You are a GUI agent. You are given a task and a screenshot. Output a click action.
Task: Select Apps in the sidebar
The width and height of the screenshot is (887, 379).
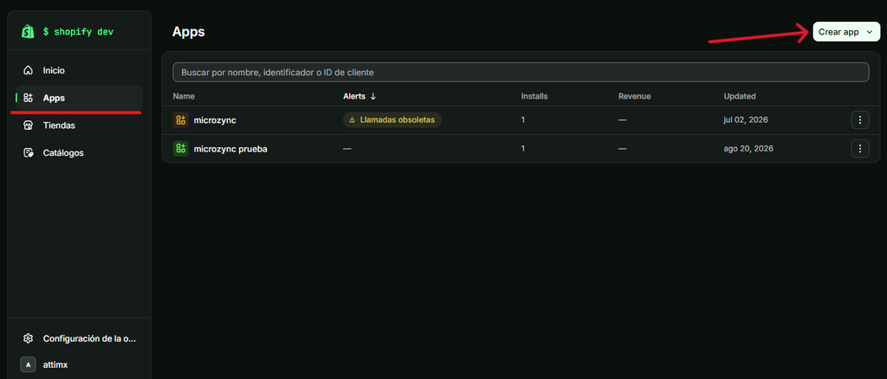[x=79, y=99]
